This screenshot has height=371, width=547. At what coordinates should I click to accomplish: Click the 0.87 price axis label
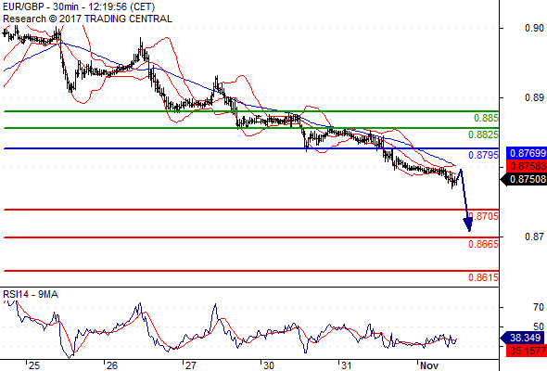click(534, 237)
